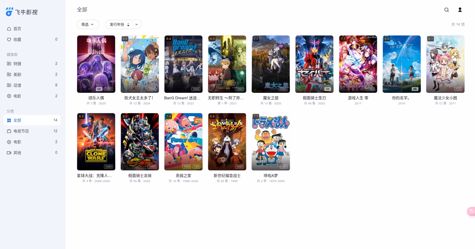The width and height of the screenshot is (475, 249).
Task: Select 全部 category in sidebar
Action: pos(32,120)
